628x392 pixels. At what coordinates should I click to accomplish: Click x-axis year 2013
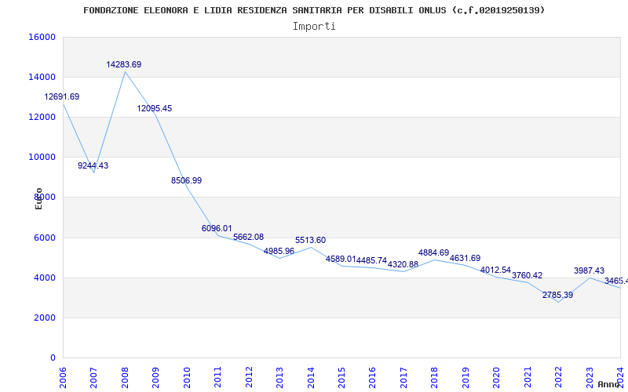[x=279, y=378]
